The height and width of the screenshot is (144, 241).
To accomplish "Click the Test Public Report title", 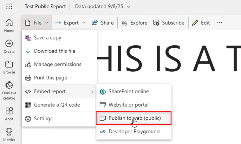I will click(45, 6).
